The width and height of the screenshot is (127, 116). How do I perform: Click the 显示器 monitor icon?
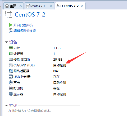coord(11,94)
